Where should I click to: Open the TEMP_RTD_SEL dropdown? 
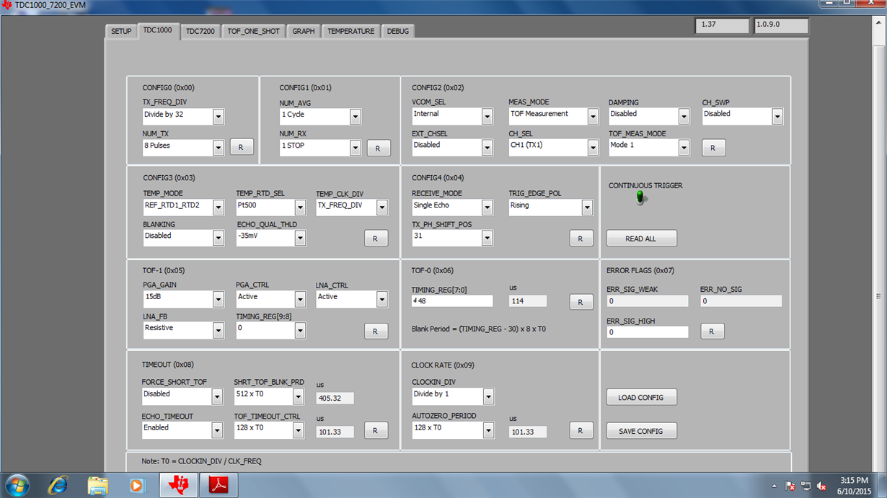[300, 208]
